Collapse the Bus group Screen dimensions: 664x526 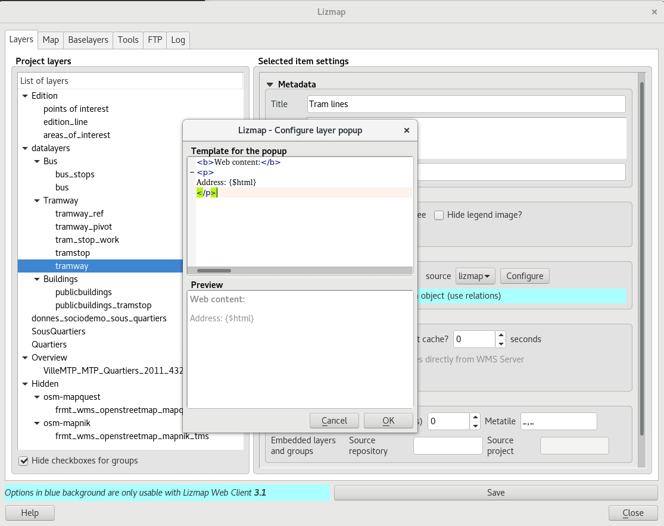coord(37,162)
